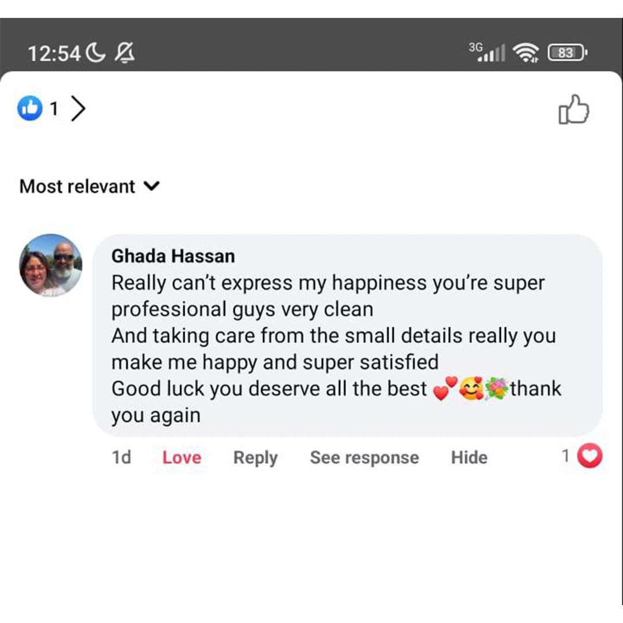The image size is (623, 623).
Task: Open reactions list via the right chevron
Action: pyautogui.click(x=78, y=108)
